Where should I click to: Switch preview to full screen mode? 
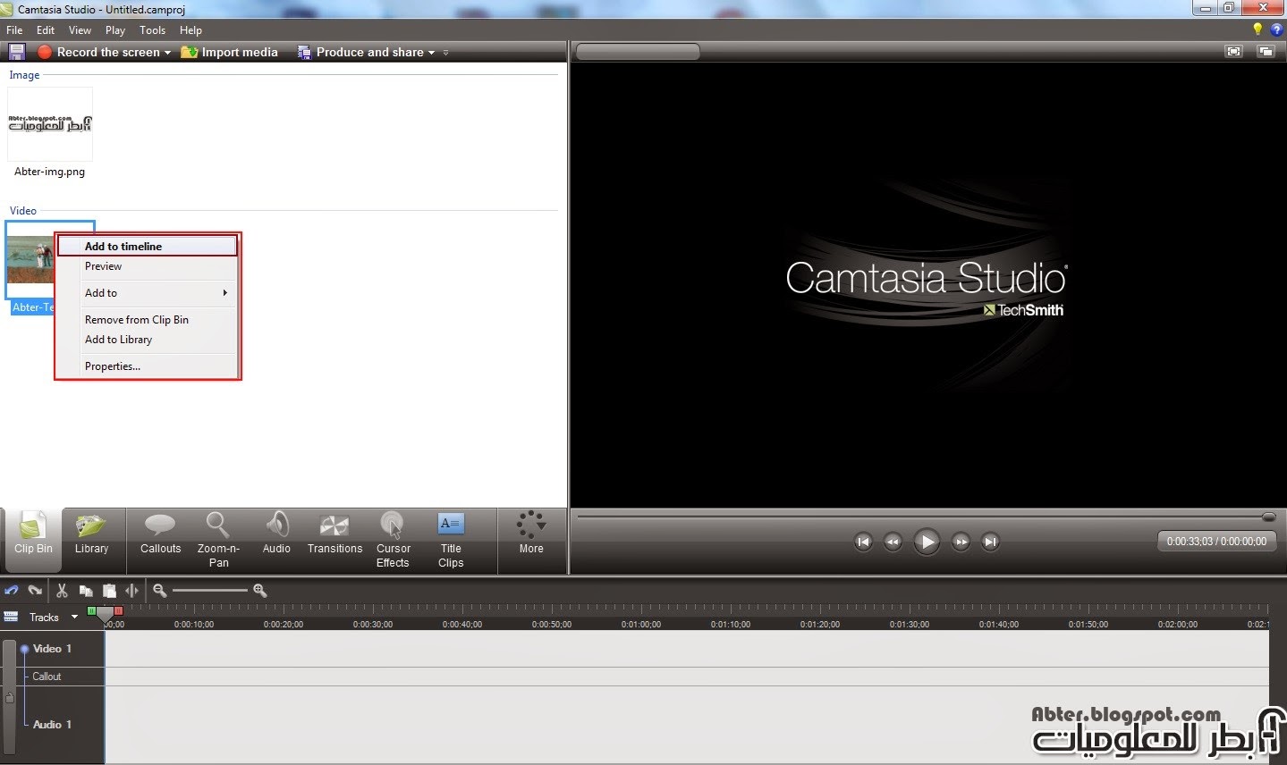(x=1234, y=52)
